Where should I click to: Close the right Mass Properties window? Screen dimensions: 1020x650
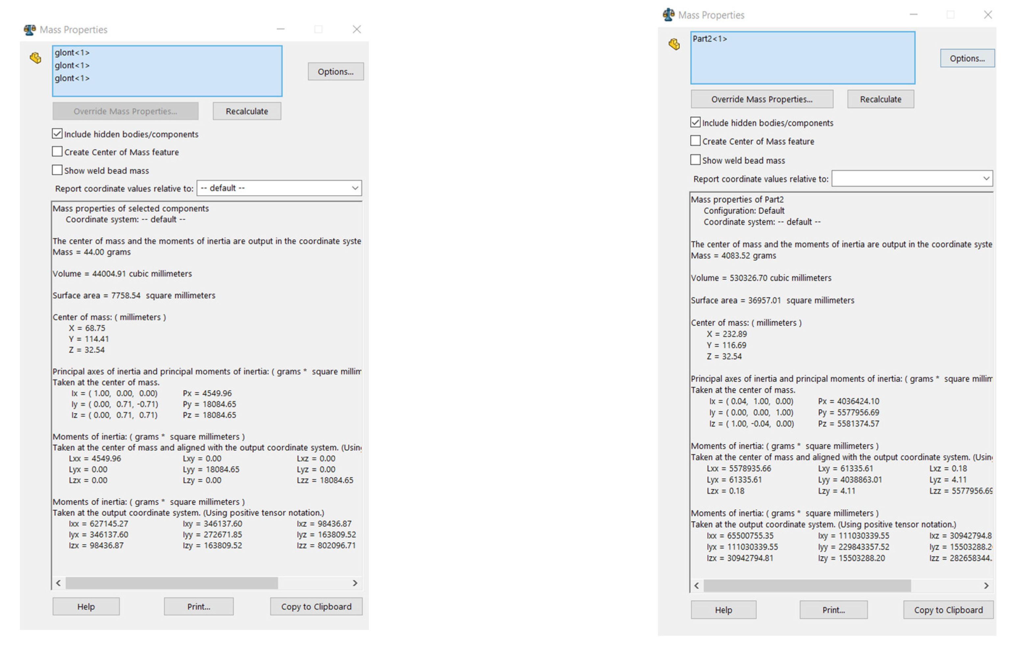coord(987,15)
